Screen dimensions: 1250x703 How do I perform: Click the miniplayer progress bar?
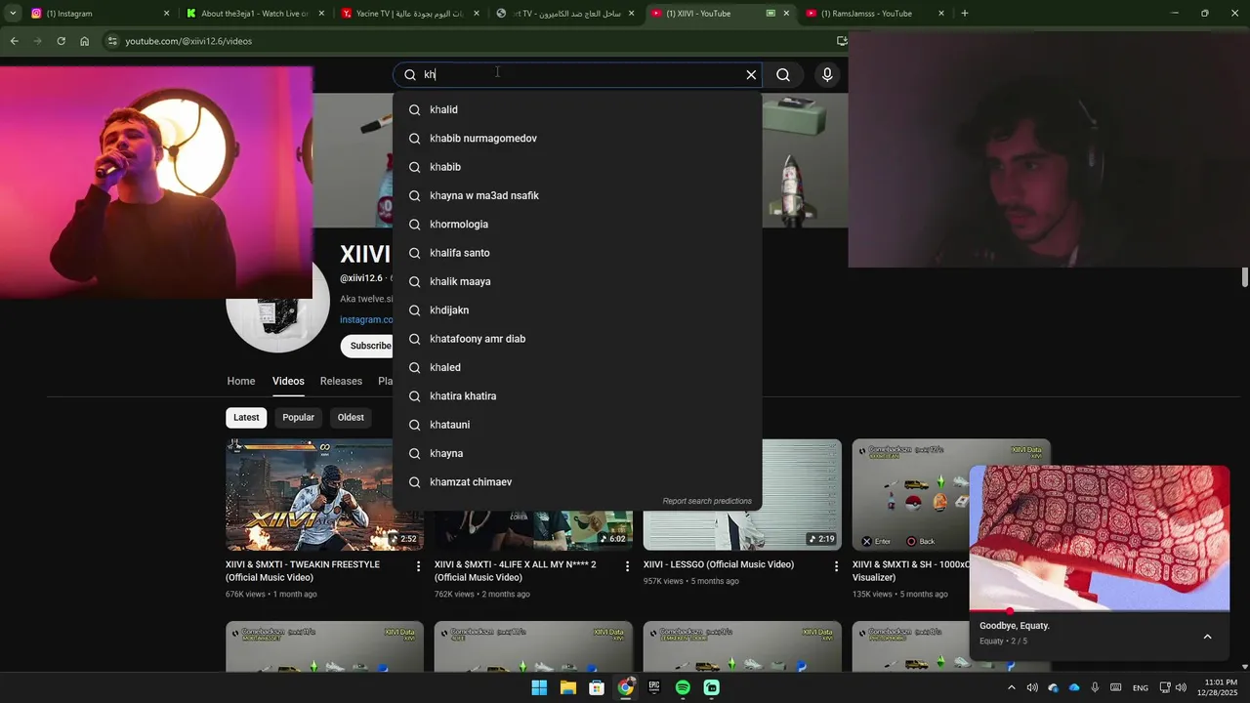(x=1100, y=611)
